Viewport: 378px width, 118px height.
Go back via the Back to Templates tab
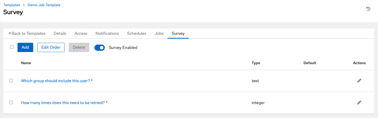[27, 33]
